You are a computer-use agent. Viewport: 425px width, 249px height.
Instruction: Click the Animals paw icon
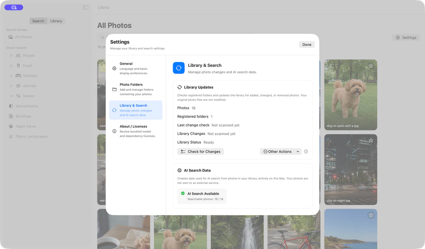point(18,86)
